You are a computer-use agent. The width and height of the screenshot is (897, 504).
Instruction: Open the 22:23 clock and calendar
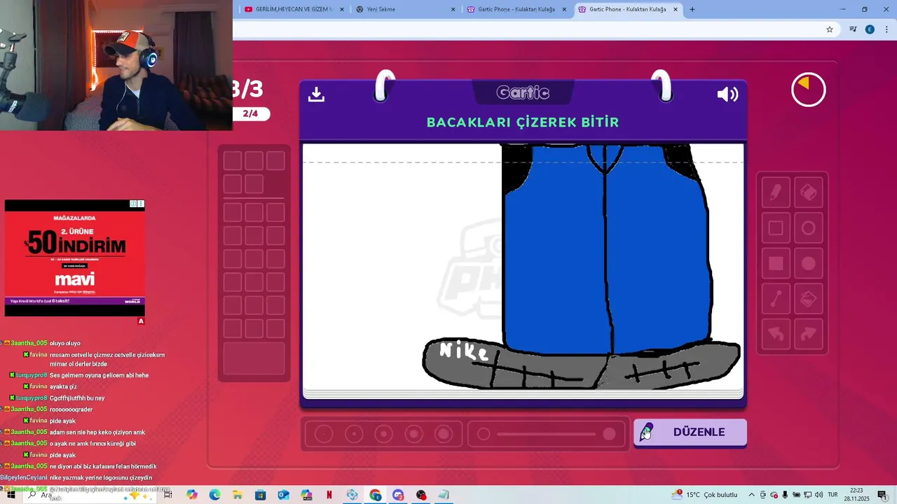(858, 495)
